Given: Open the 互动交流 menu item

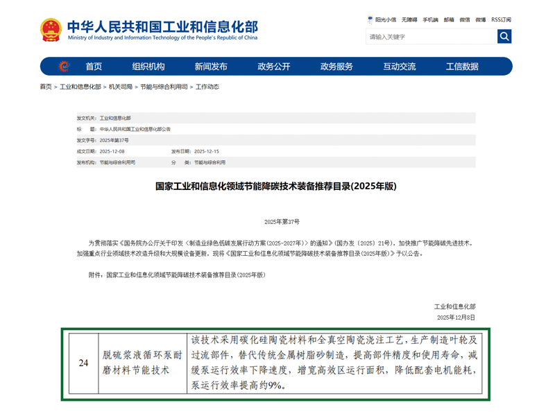Looking at the screenshot, I should [400, 67].
